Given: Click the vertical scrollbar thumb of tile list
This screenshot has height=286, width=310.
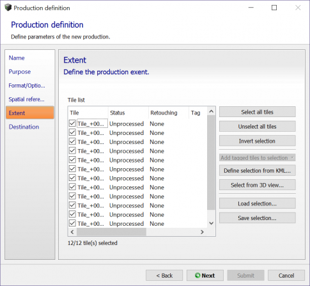Looking at the screenshot, I should (211, 163).
